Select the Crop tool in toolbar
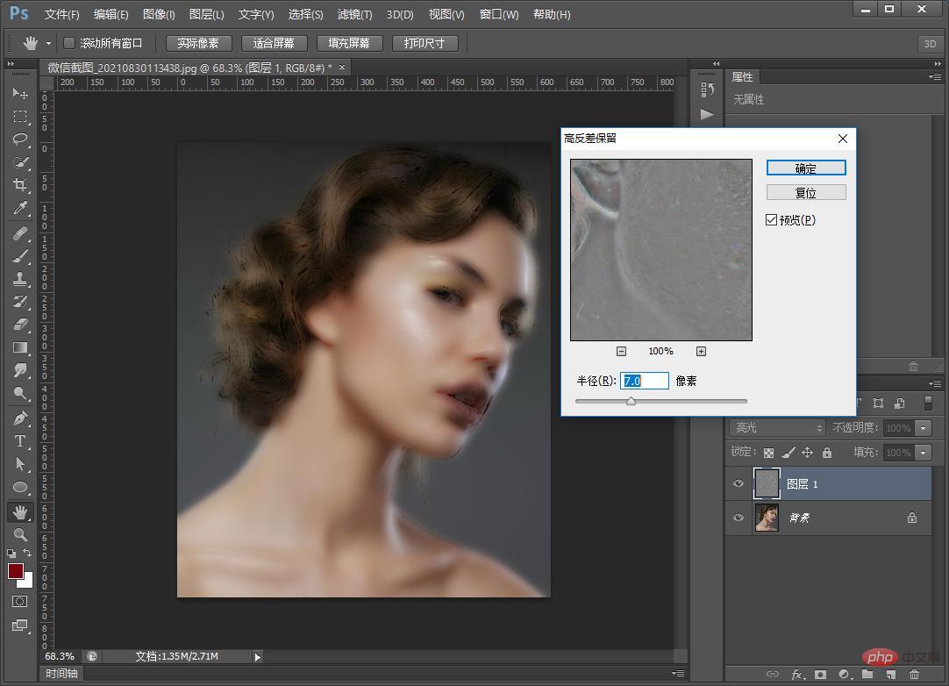 pyautogui.click(x=20, y=185)
